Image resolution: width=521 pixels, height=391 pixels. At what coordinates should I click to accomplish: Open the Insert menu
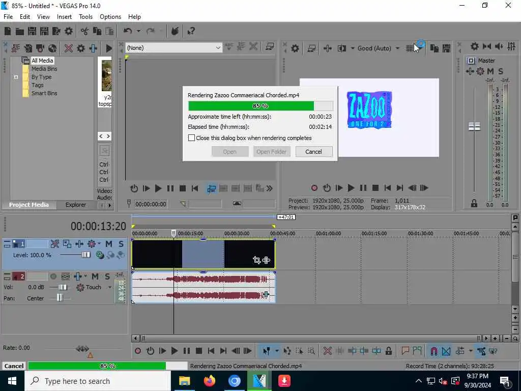(x=64, y=17)
